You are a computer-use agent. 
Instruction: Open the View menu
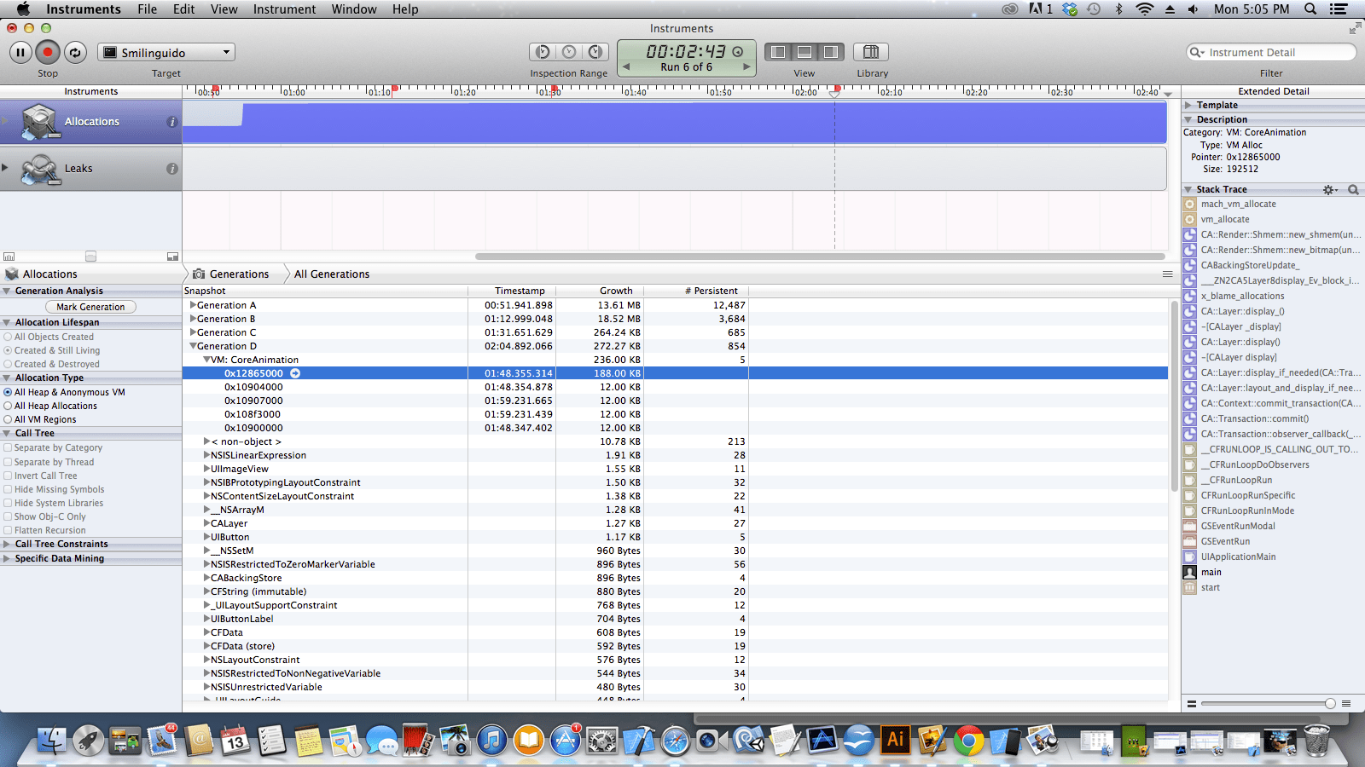(x=224, y=9)
